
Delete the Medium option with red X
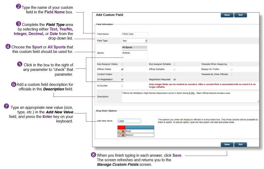coord(123,135)
